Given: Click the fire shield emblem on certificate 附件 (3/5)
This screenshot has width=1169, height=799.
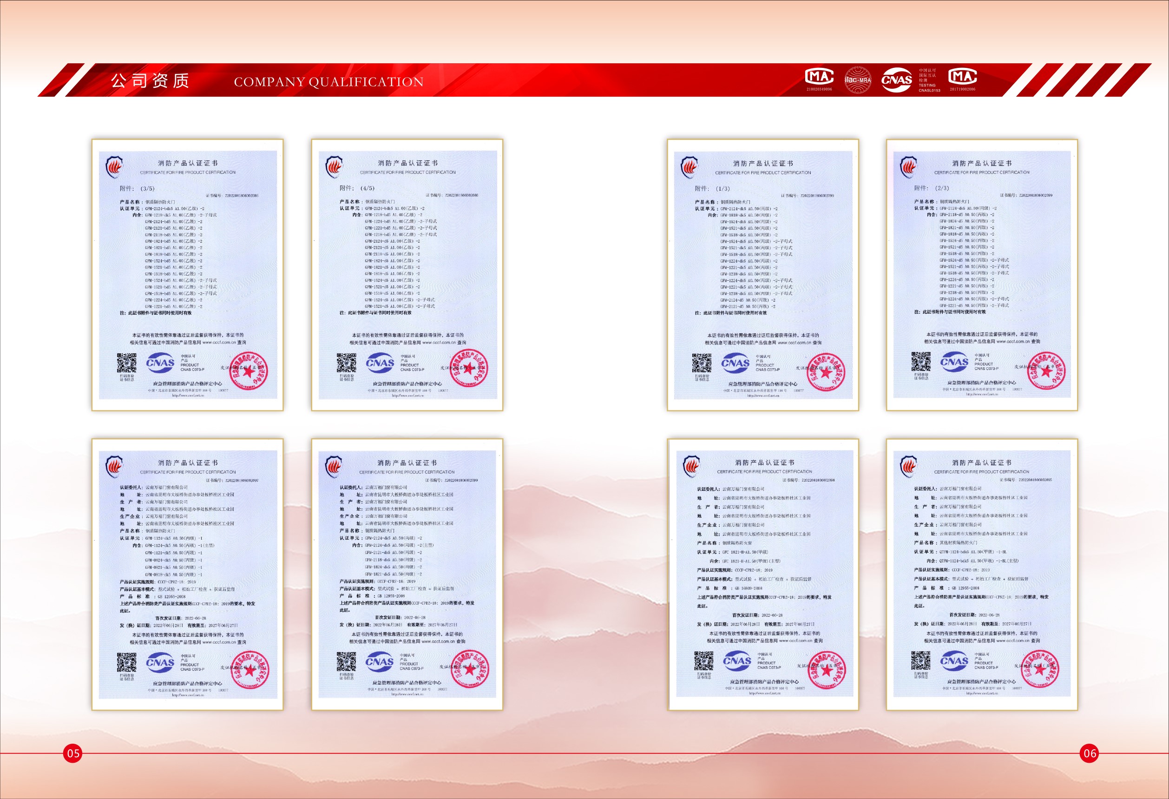Looking at the screenshot, I should (114, 167).
